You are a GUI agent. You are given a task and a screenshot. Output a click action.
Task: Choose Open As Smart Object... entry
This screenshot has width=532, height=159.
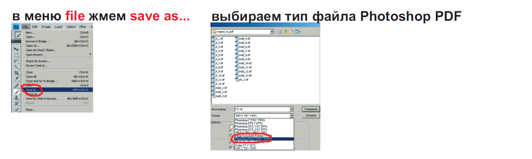[x=58, y=50]
